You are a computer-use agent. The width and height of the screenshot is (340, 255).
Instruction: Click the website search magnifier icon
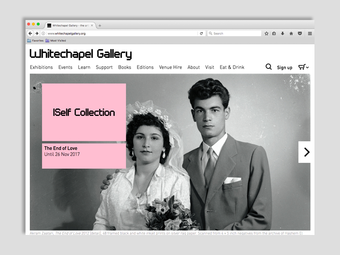(269, 67)
